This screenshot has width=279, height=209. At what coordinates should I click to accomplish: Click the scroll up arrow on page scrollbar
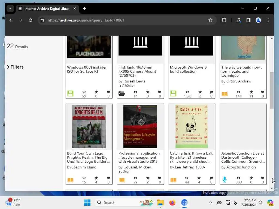pyautogui.click(x=272, y=38)
